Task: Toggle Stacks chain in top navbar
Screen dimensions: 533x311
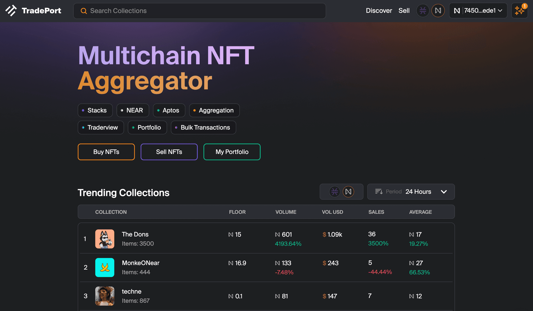Action: (x=423, y=11)
